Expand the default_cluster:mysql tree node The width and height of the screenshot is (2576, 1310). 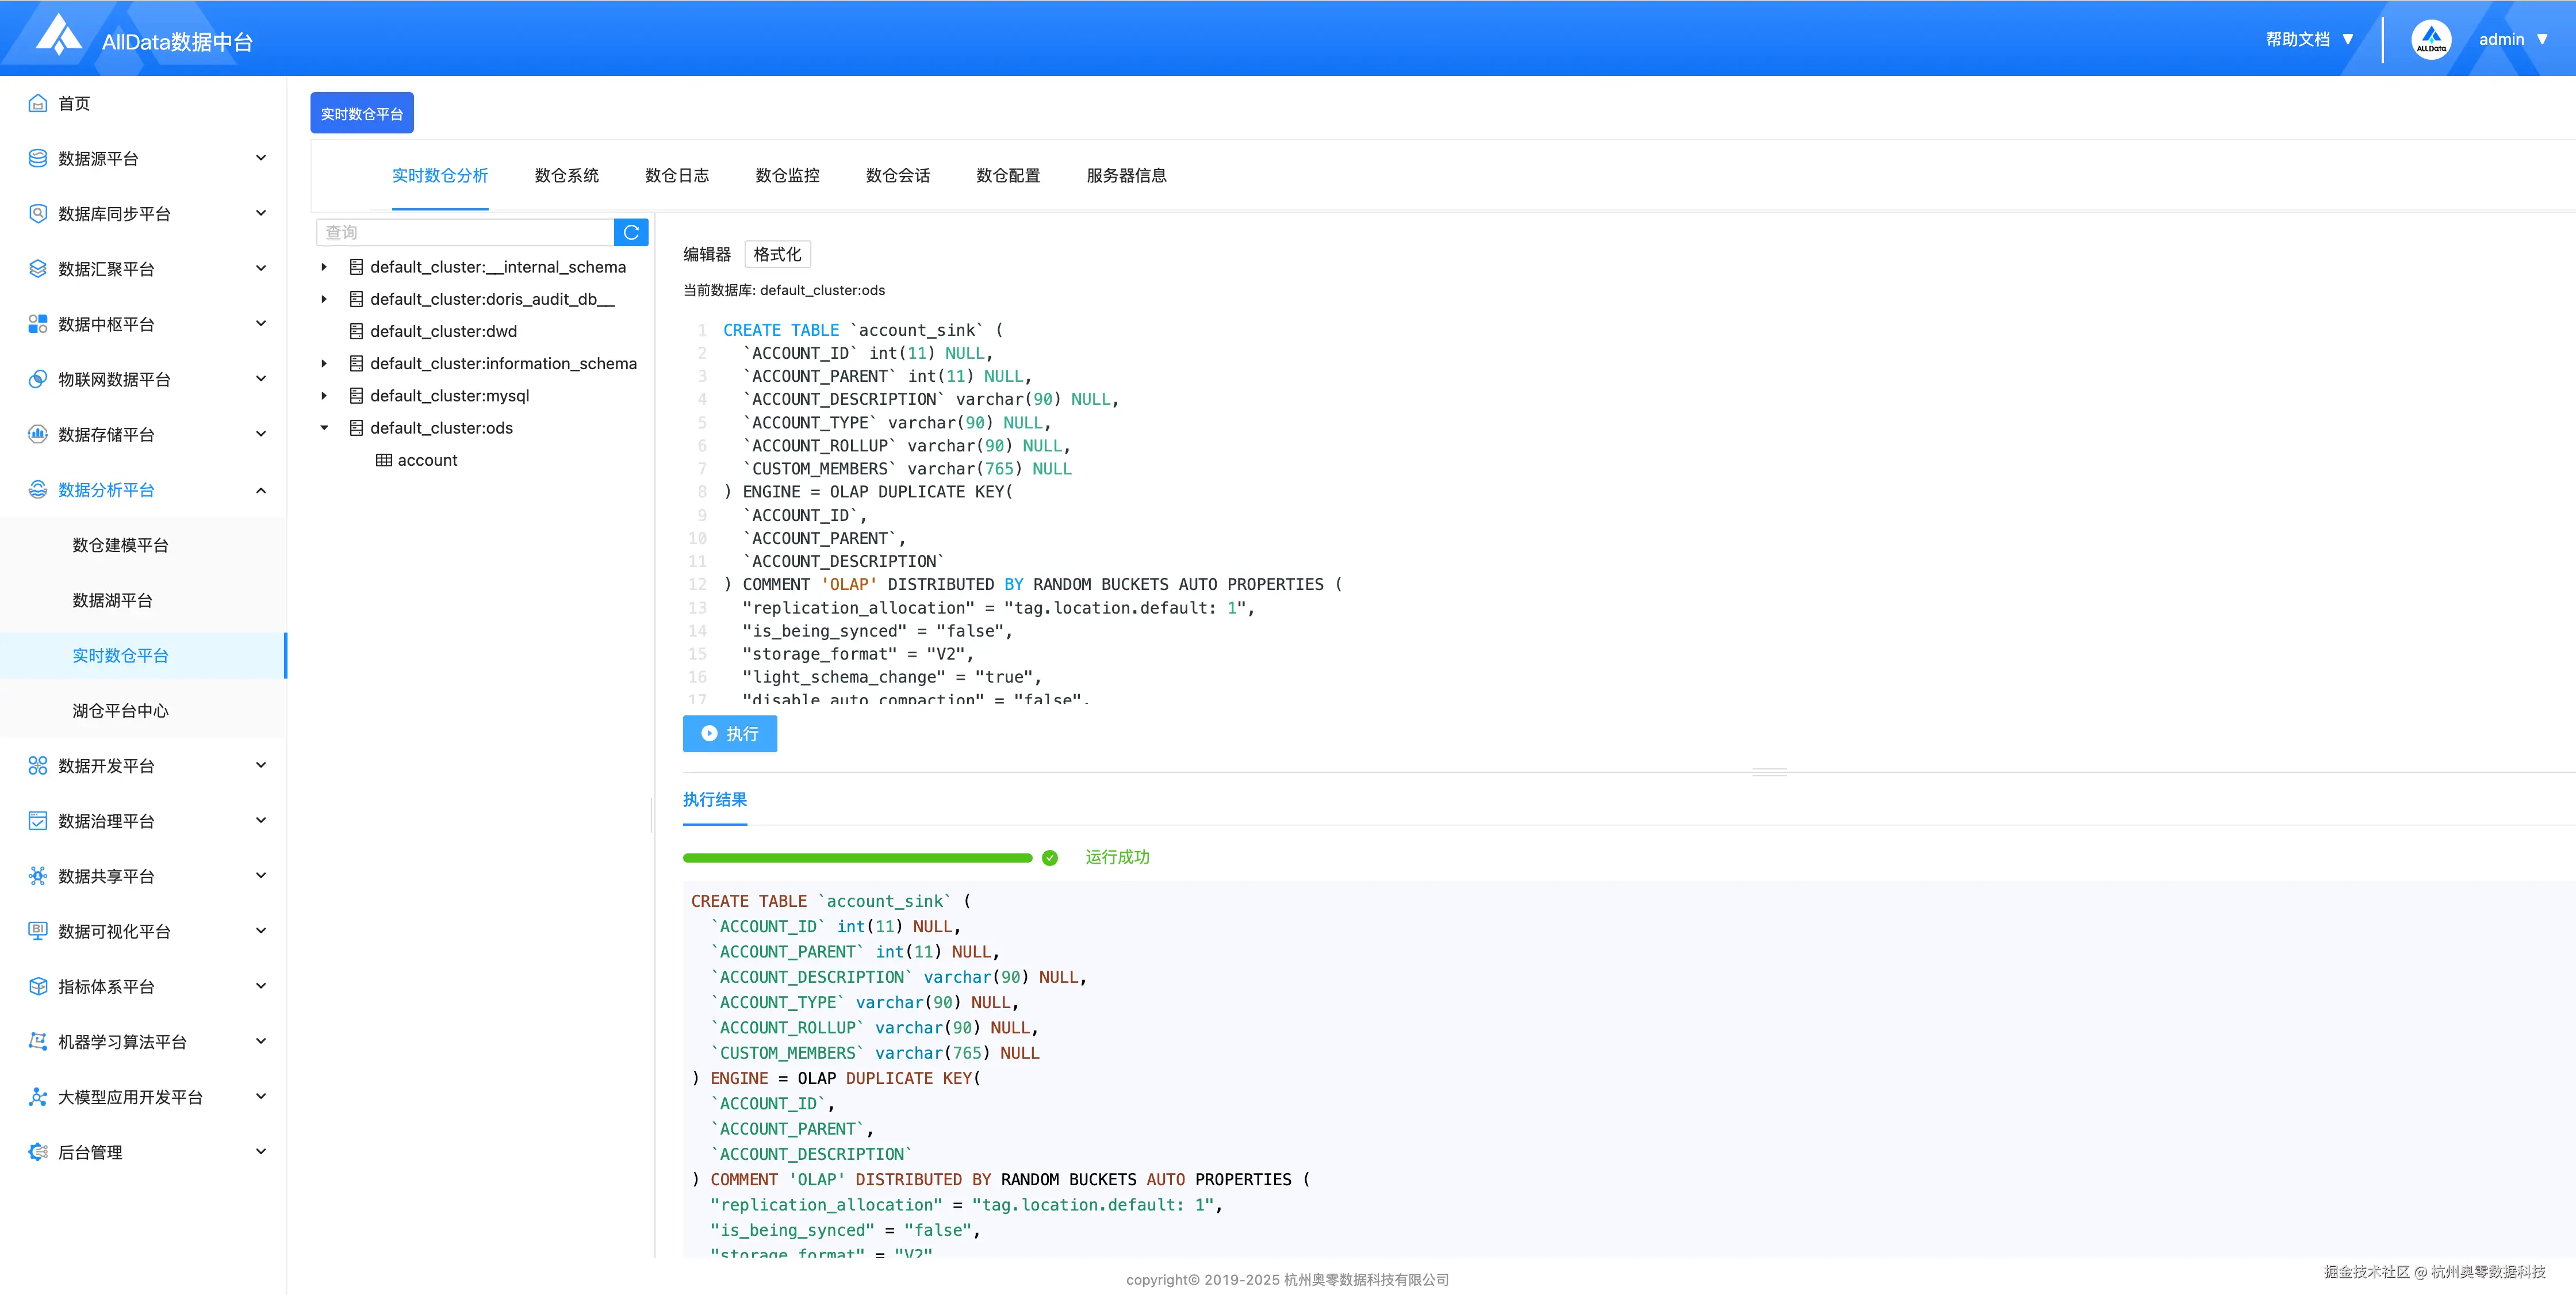(x=324, y=396)
